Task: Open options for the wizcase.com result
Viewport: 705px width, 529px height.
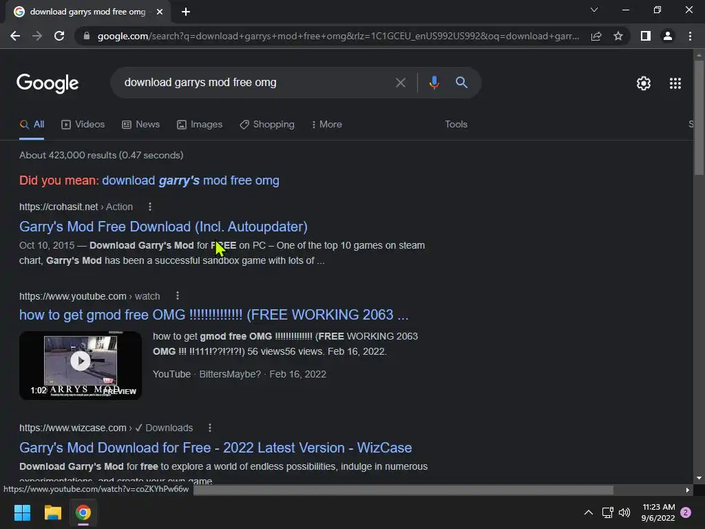Action: (209, 428)
